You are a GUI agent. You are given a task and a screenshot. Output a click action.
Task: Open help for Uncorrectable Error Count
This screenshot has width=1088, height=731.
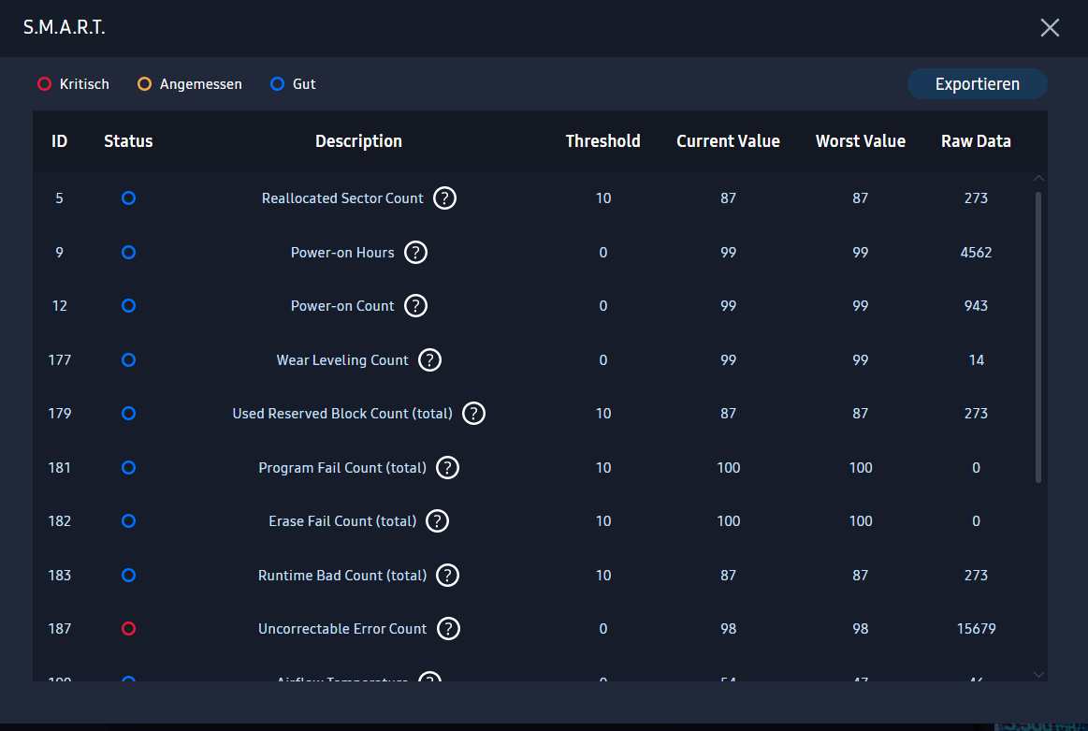point(448,629)
